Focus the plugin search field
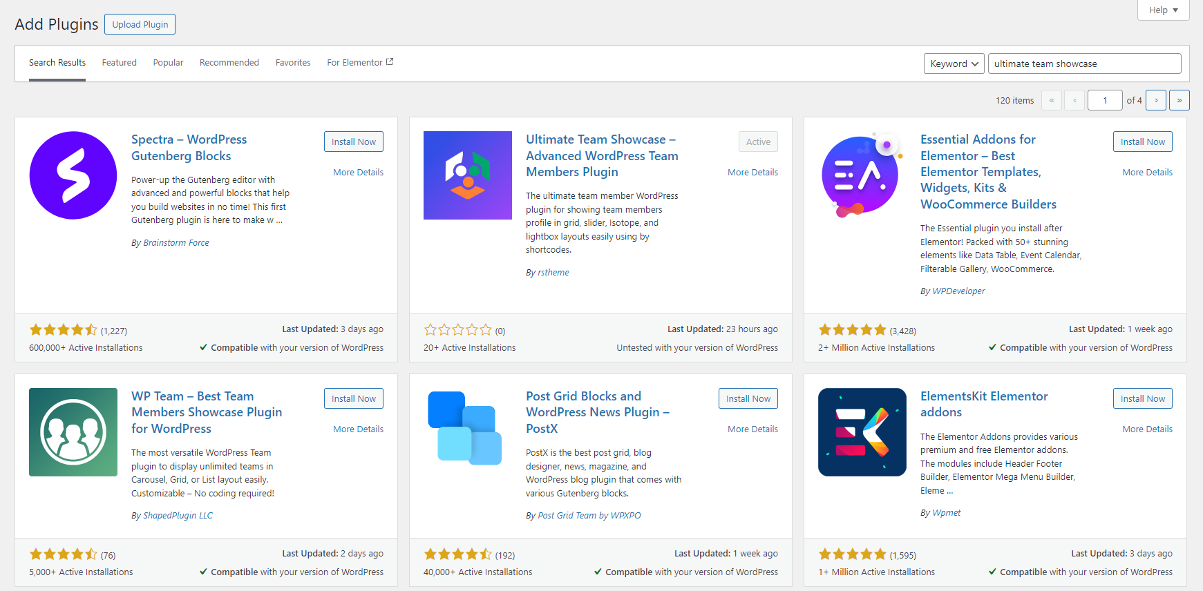Image resolution: width=1203 pixels, height=591 pixels. (1085, 64)
